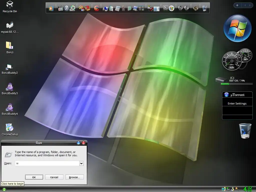The image size is (256, 192).
Task: Click OK in the Run dialog
Action: 34,177
